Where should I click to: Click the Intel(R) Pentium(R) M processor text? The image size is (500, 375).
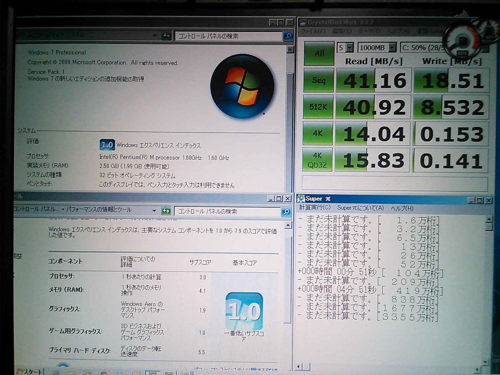coord(164,157)
